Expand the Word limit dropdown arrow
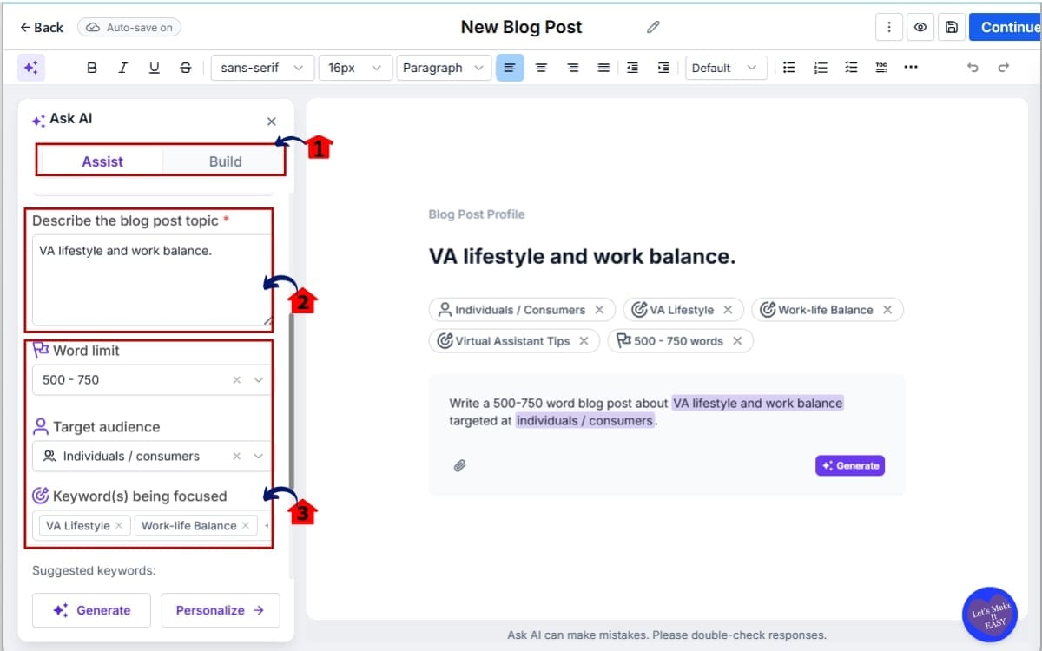Viewport: 1042px width, 651px height. [259, 380]
